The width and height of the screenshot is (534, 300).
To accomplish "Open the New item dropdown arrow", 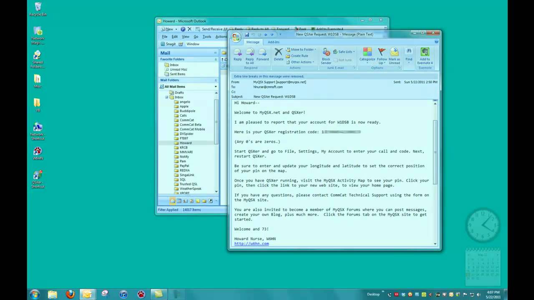I will pyautogui.click(x=176, y=29).
